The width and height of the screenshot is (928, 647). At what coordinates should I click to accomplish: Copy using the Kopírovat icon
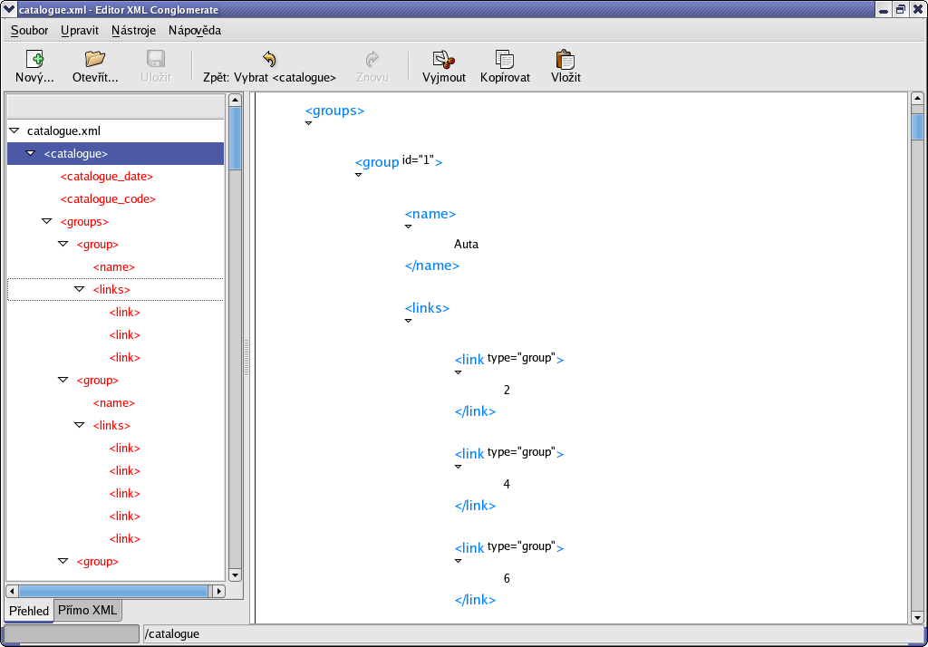tap(505, 60)
